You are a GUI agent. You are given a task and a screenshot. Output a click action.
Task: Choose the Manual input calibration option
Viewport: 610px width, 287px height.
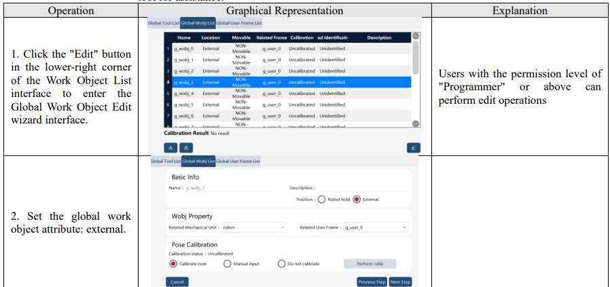click(228, 264)
